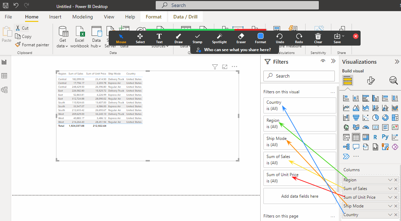Choose the Line chart visual

346,108
